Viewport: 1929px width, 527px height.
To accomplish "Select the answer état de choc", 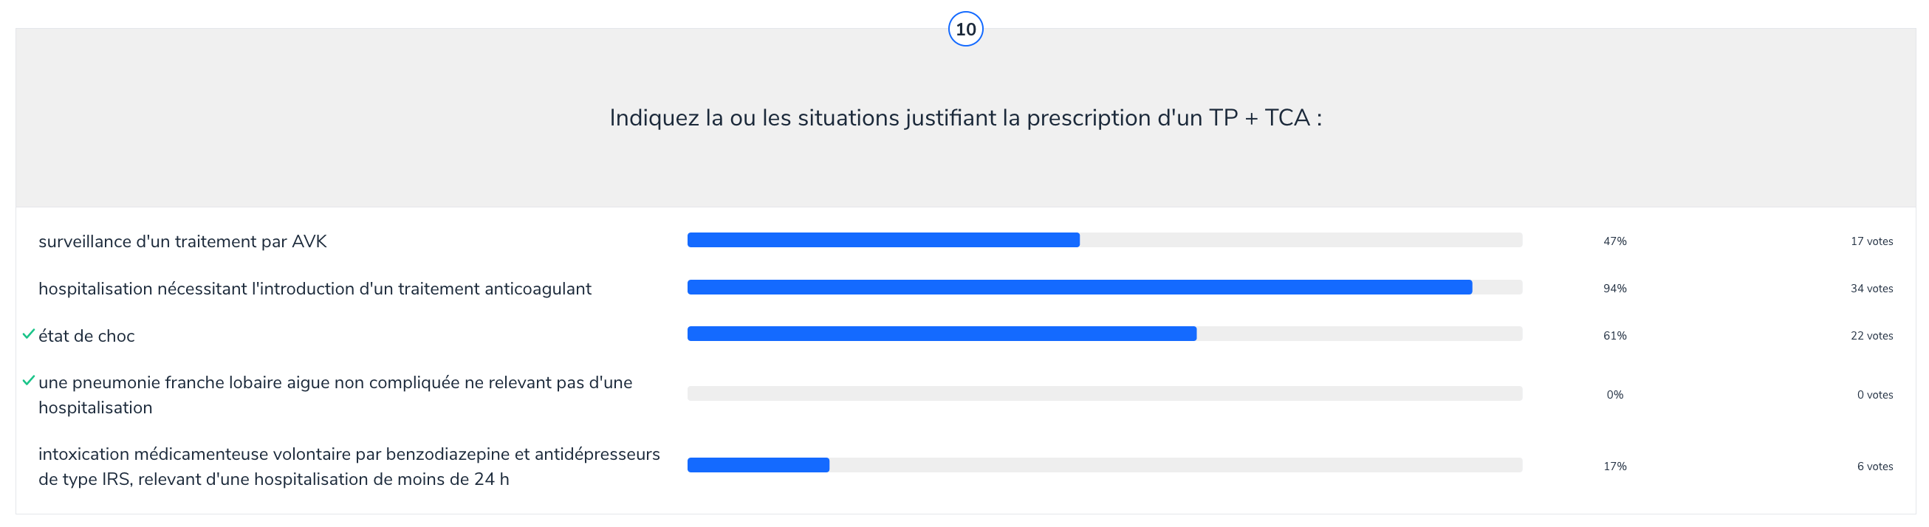I will coord(87,336).
